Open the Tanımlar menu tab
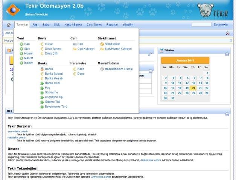The image size is (236, 180). point(22,25)
